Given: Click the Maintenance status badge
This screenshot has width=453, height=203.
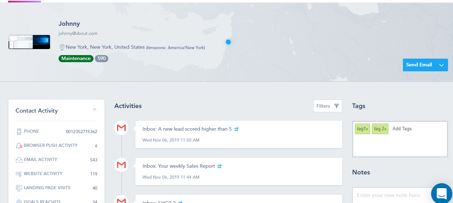Looking at the screenshot, I should [x=76, y=59].
